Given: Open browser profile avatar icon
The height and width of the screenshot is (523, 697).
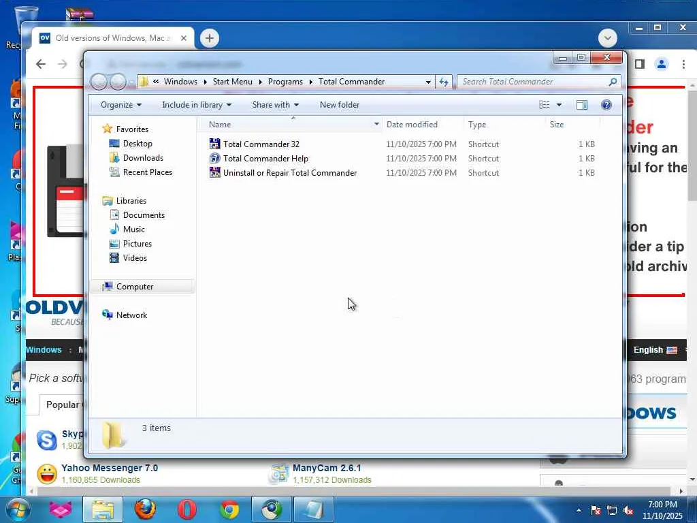Looking at the screenshot, I should pyautogui.click(x=662, y=64).
